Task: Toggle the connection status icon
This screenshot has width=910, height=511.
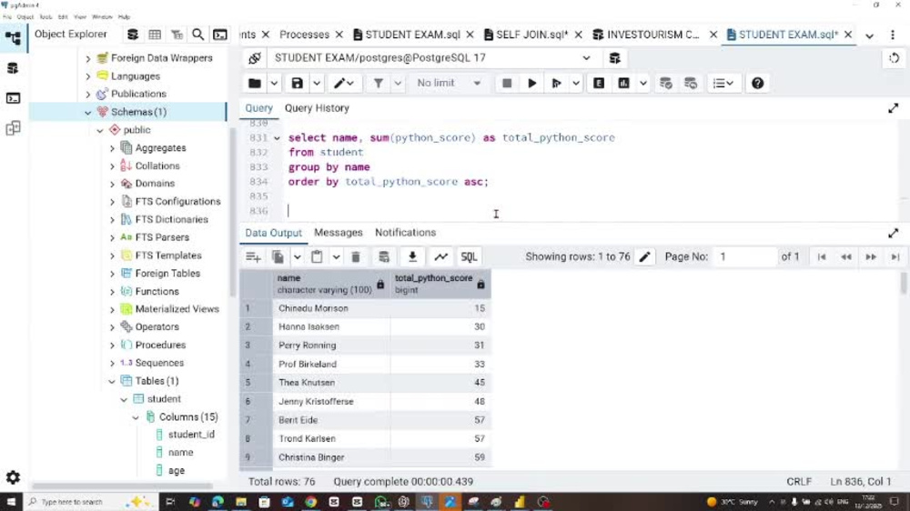Action: 254,58
